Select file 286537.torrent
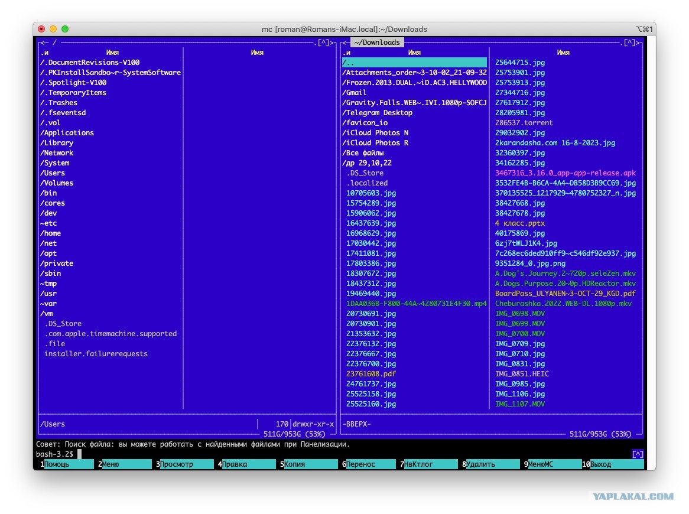 524,123
